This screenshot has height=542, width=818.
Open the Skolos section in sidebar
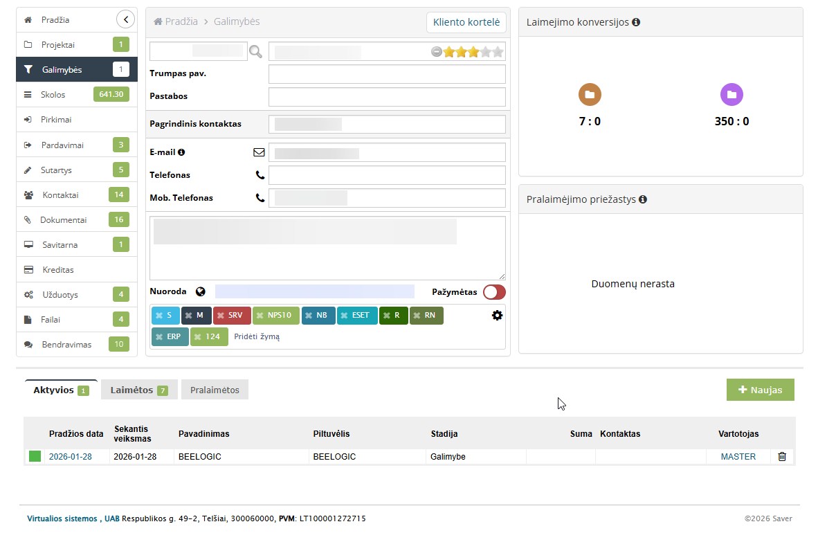click(53, 95)
